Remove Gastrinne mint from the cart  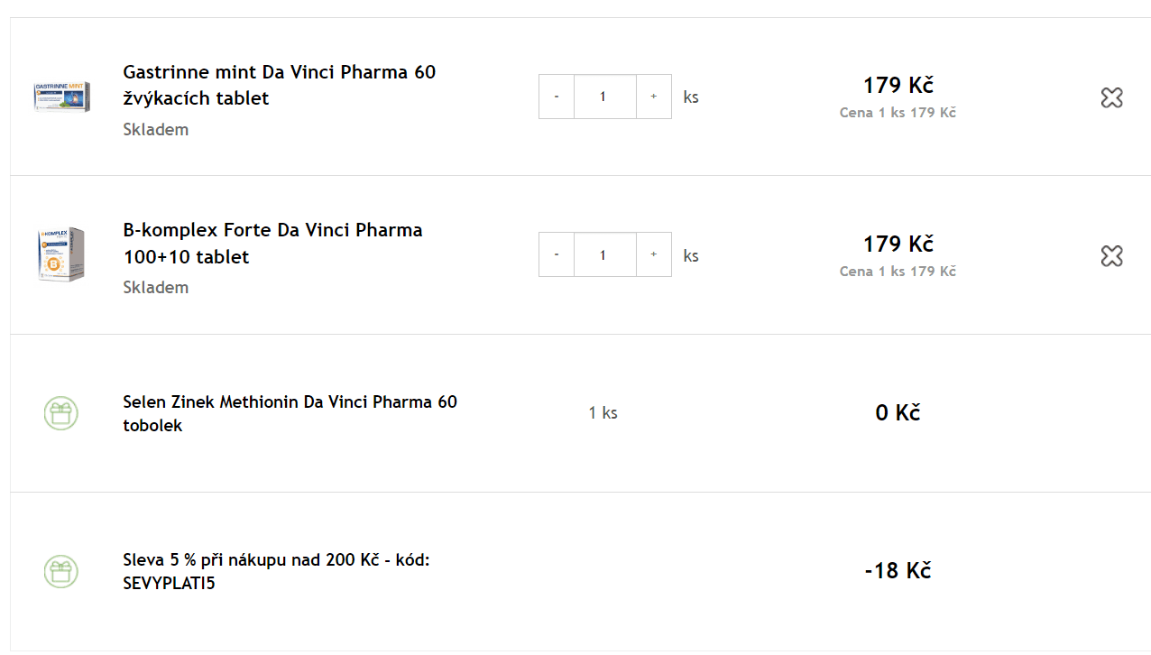(x=1111, y=97)
